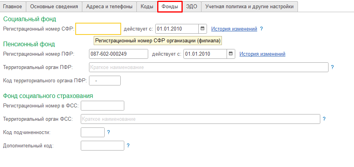This screenshot has width=354, height=167.
Task: Open История изменений link for ПФР
Action: [262, 54]
